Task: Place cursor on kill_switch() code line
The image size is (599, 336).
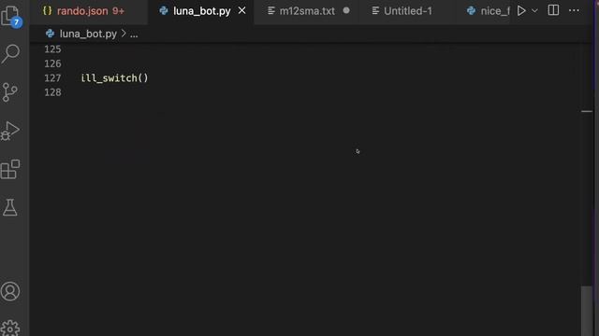Action: 114,78
